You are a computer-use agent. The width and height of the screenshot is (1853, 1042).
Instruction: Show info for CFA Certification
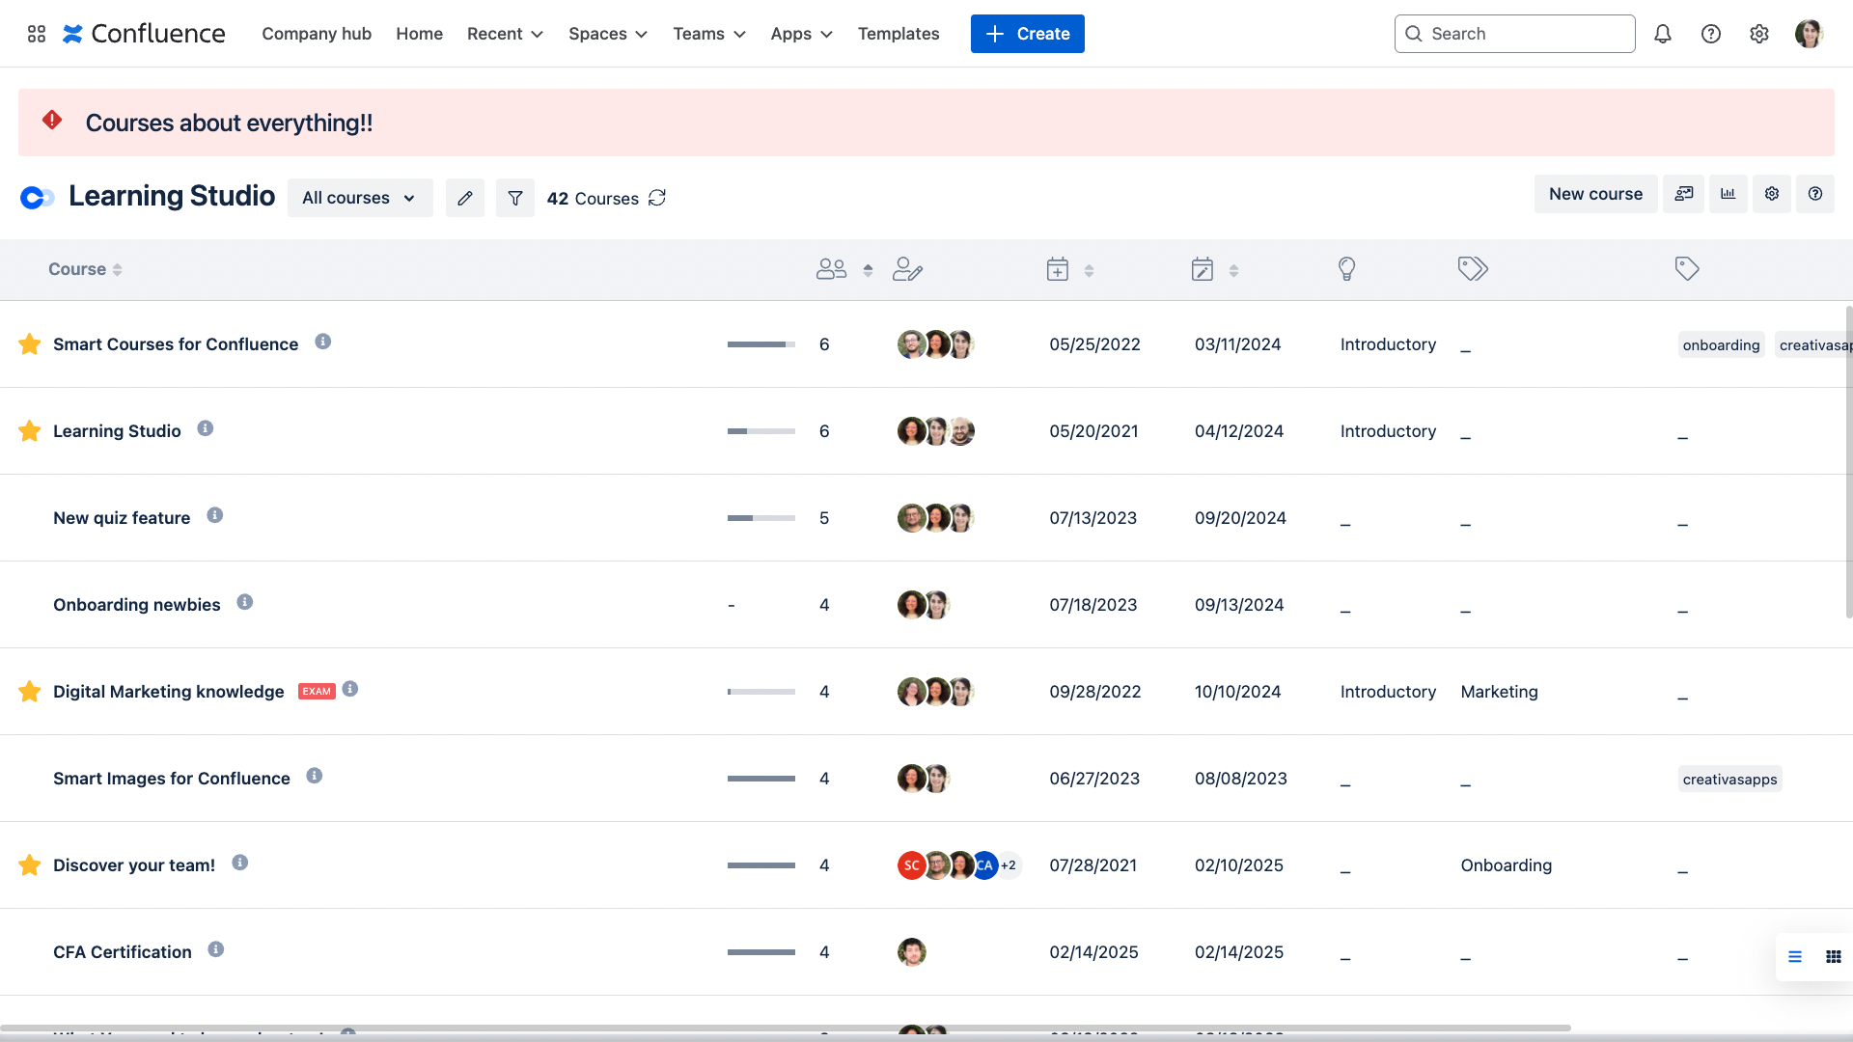pos(216,949)
